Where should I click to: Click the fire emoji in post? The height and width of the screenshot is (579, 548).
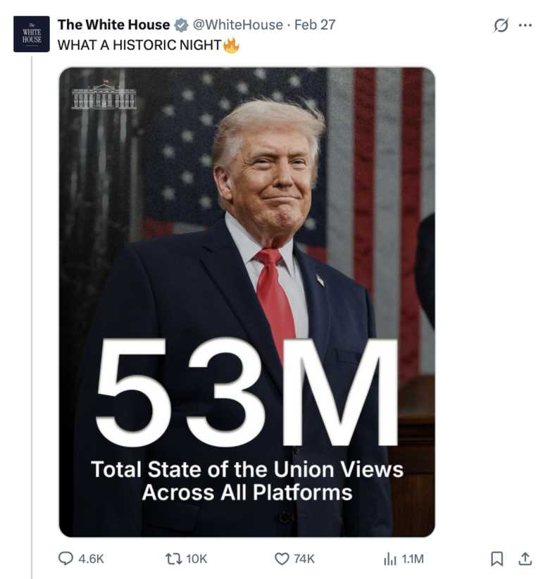[x=231, y=45]
